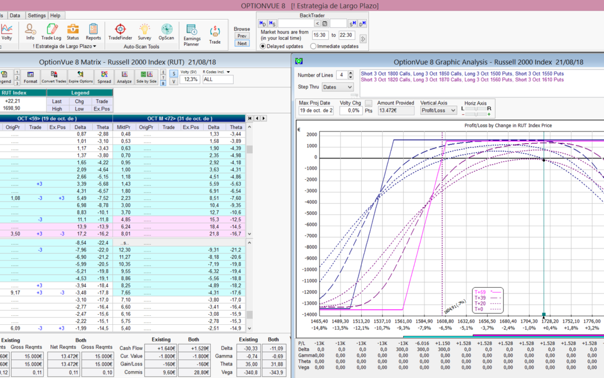Image resolution: width=604 pixels, height=378 pixels.
Task: Select the OCT <59> expiration header
Action: [47, 118]
